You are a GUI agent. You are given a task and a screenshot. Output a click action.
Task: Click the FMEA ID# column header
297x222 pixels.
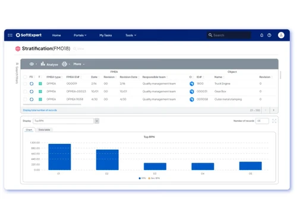pos(74,77)
